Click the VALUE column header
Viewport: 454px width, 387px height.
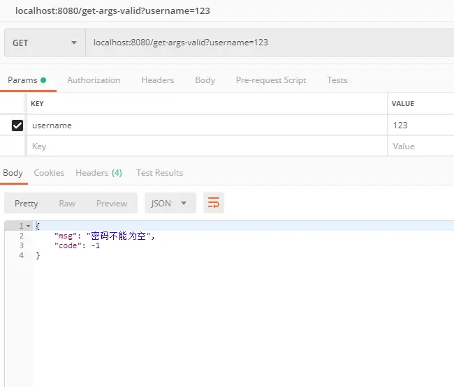403,104
